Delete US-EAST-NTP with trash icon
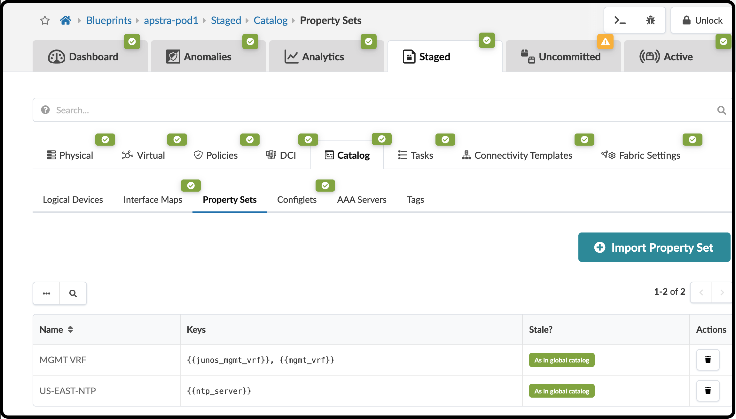This screenshot has width=736, height=419. click(708, 391)
